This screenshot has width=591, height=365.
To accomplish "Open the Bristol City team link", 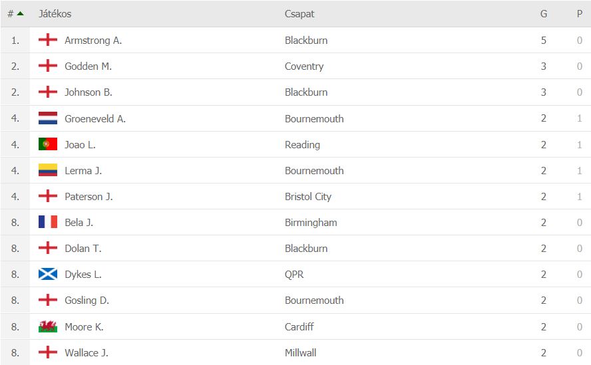I will [x=308, y=197].
